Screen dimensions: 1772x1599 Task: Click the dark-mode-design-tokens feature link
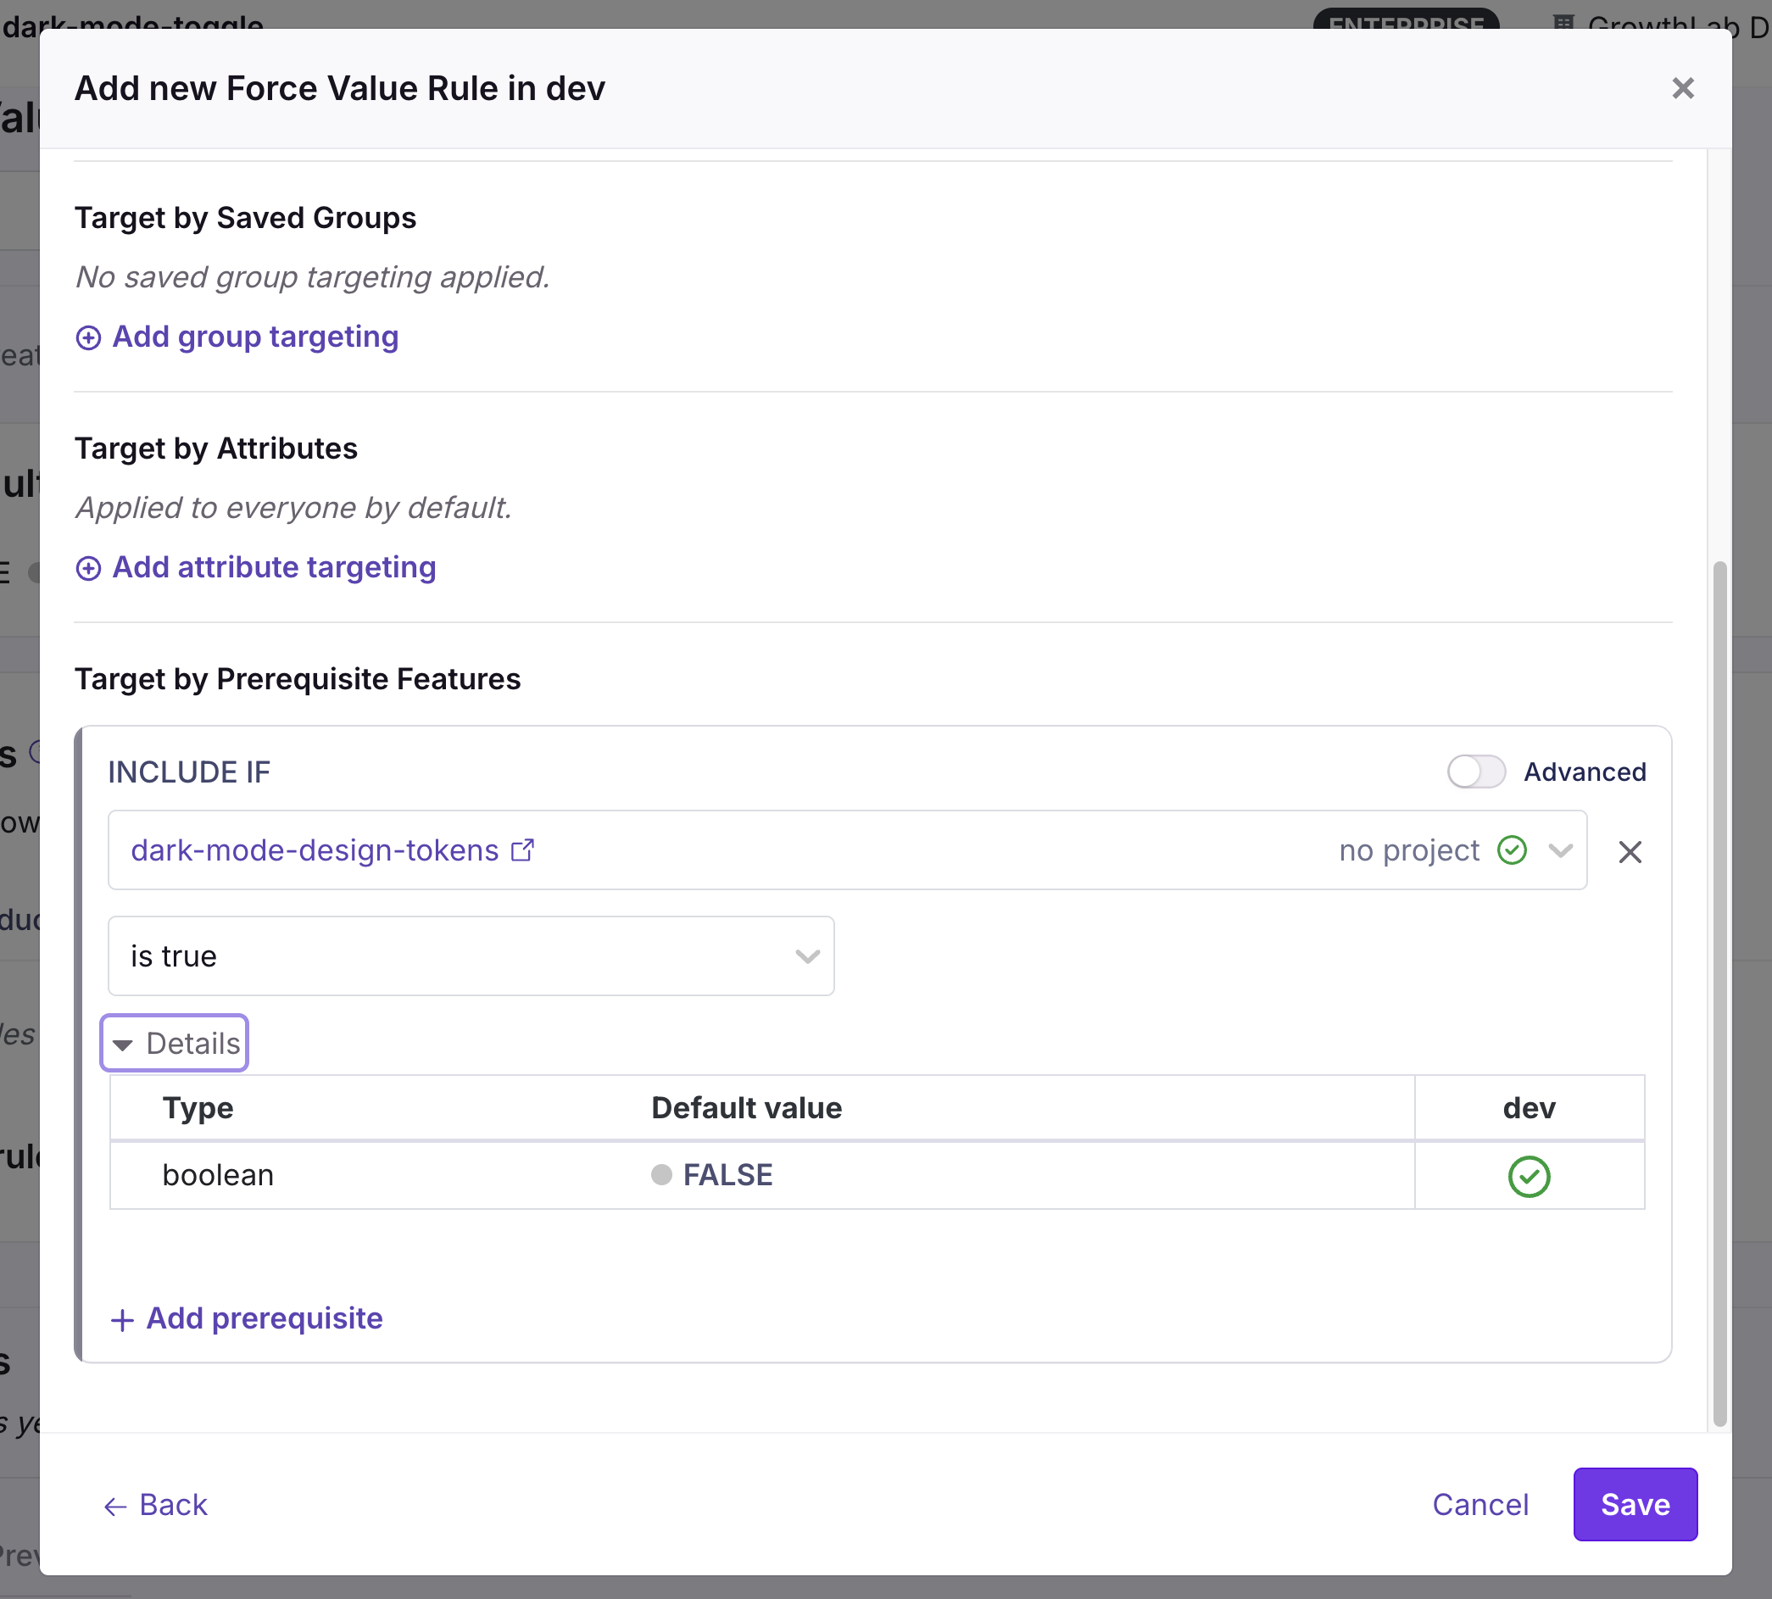(315, 850)
